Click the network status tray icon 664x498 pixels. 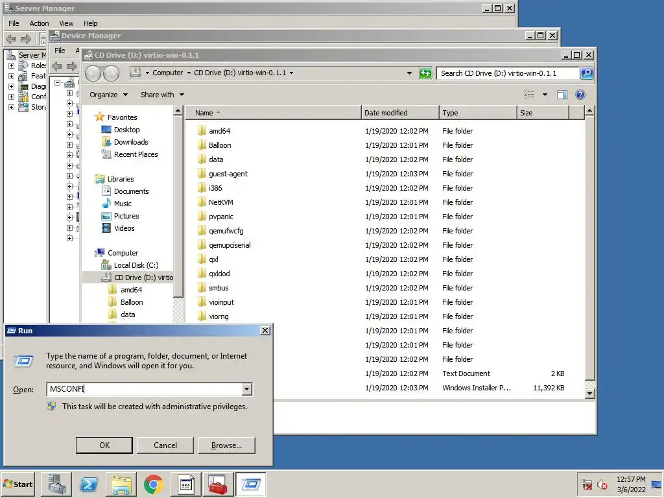[x=586, y=484]
